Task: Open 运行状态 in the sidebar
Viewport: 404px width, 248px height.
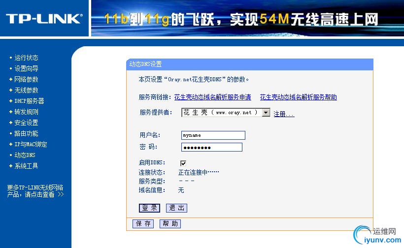Action: pos(26,58)
